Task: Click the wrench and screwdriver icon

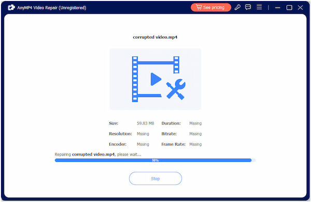Action: [176, 89]
